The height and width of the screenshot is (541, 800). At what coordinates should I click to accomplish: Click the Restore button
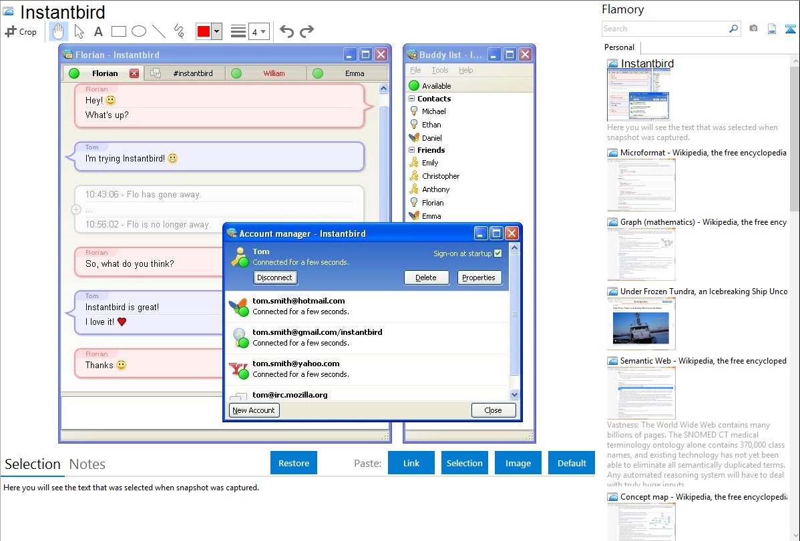point(294,463)
